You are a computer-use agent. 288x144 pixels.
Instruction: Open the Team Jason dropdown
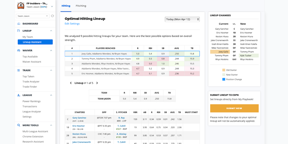pyautogui.click(x=33, y=16)
